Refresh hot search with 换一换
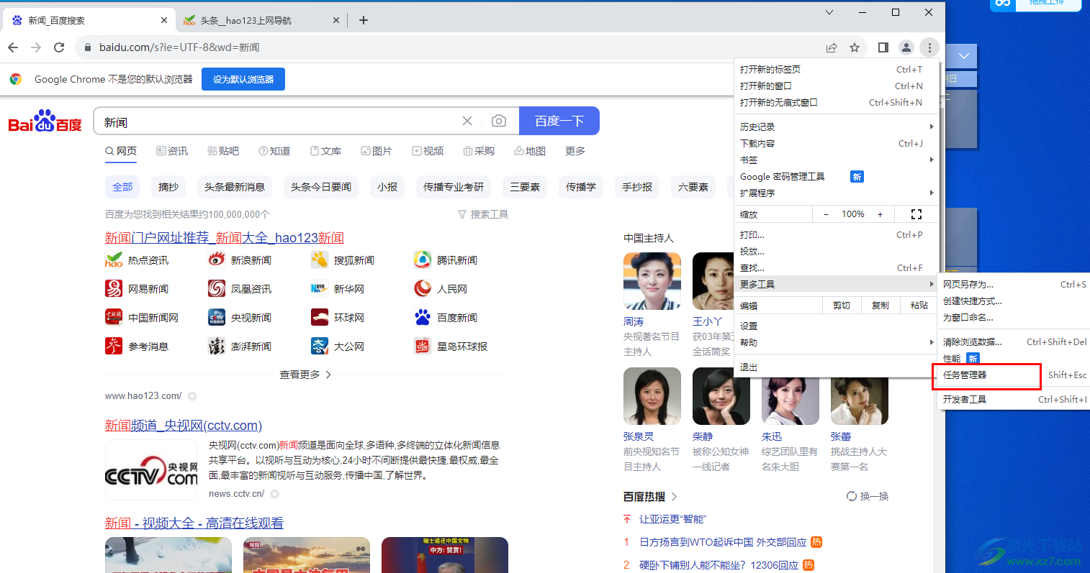This screenshot has width=1090, height=573. tap(868, 496)
